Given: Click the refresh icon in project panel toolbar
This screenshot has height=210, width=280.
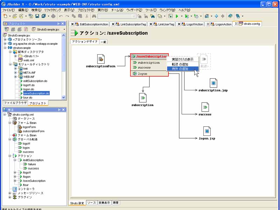Looking at the screenshot, I should click(x=26, y=29).
